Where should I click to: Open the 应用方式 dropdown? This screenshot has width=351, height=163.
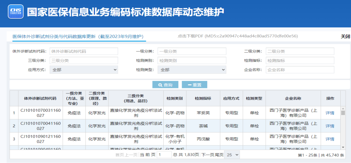coord(84,70)
